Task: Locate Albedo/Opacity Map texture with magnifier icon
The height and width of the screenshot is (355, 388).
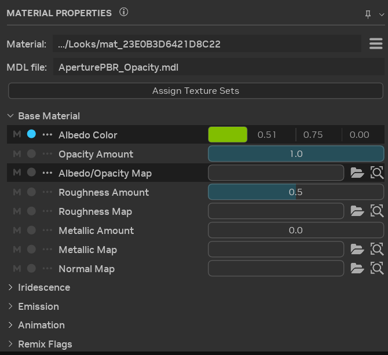Action: [x=377, y=173]
